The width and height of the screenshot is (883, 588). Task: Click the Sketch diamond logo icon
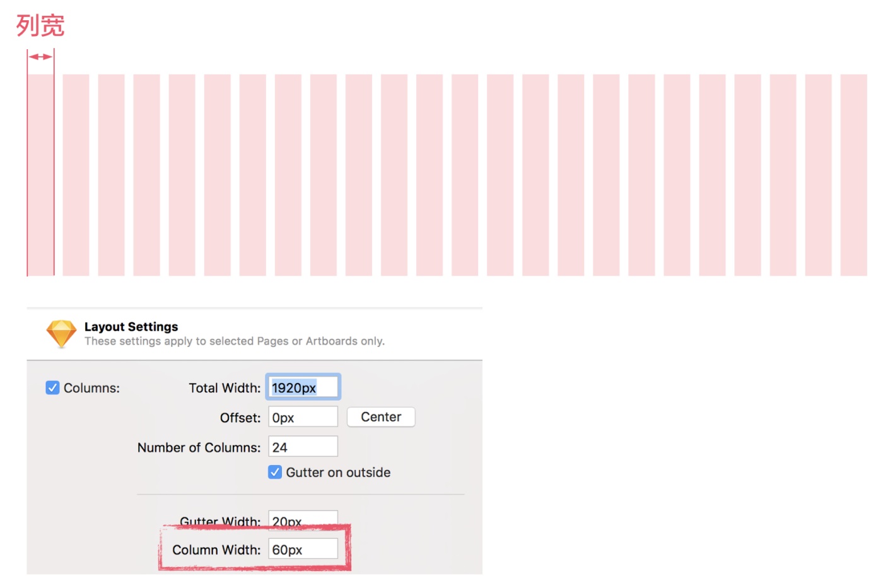tap(61, 333)
